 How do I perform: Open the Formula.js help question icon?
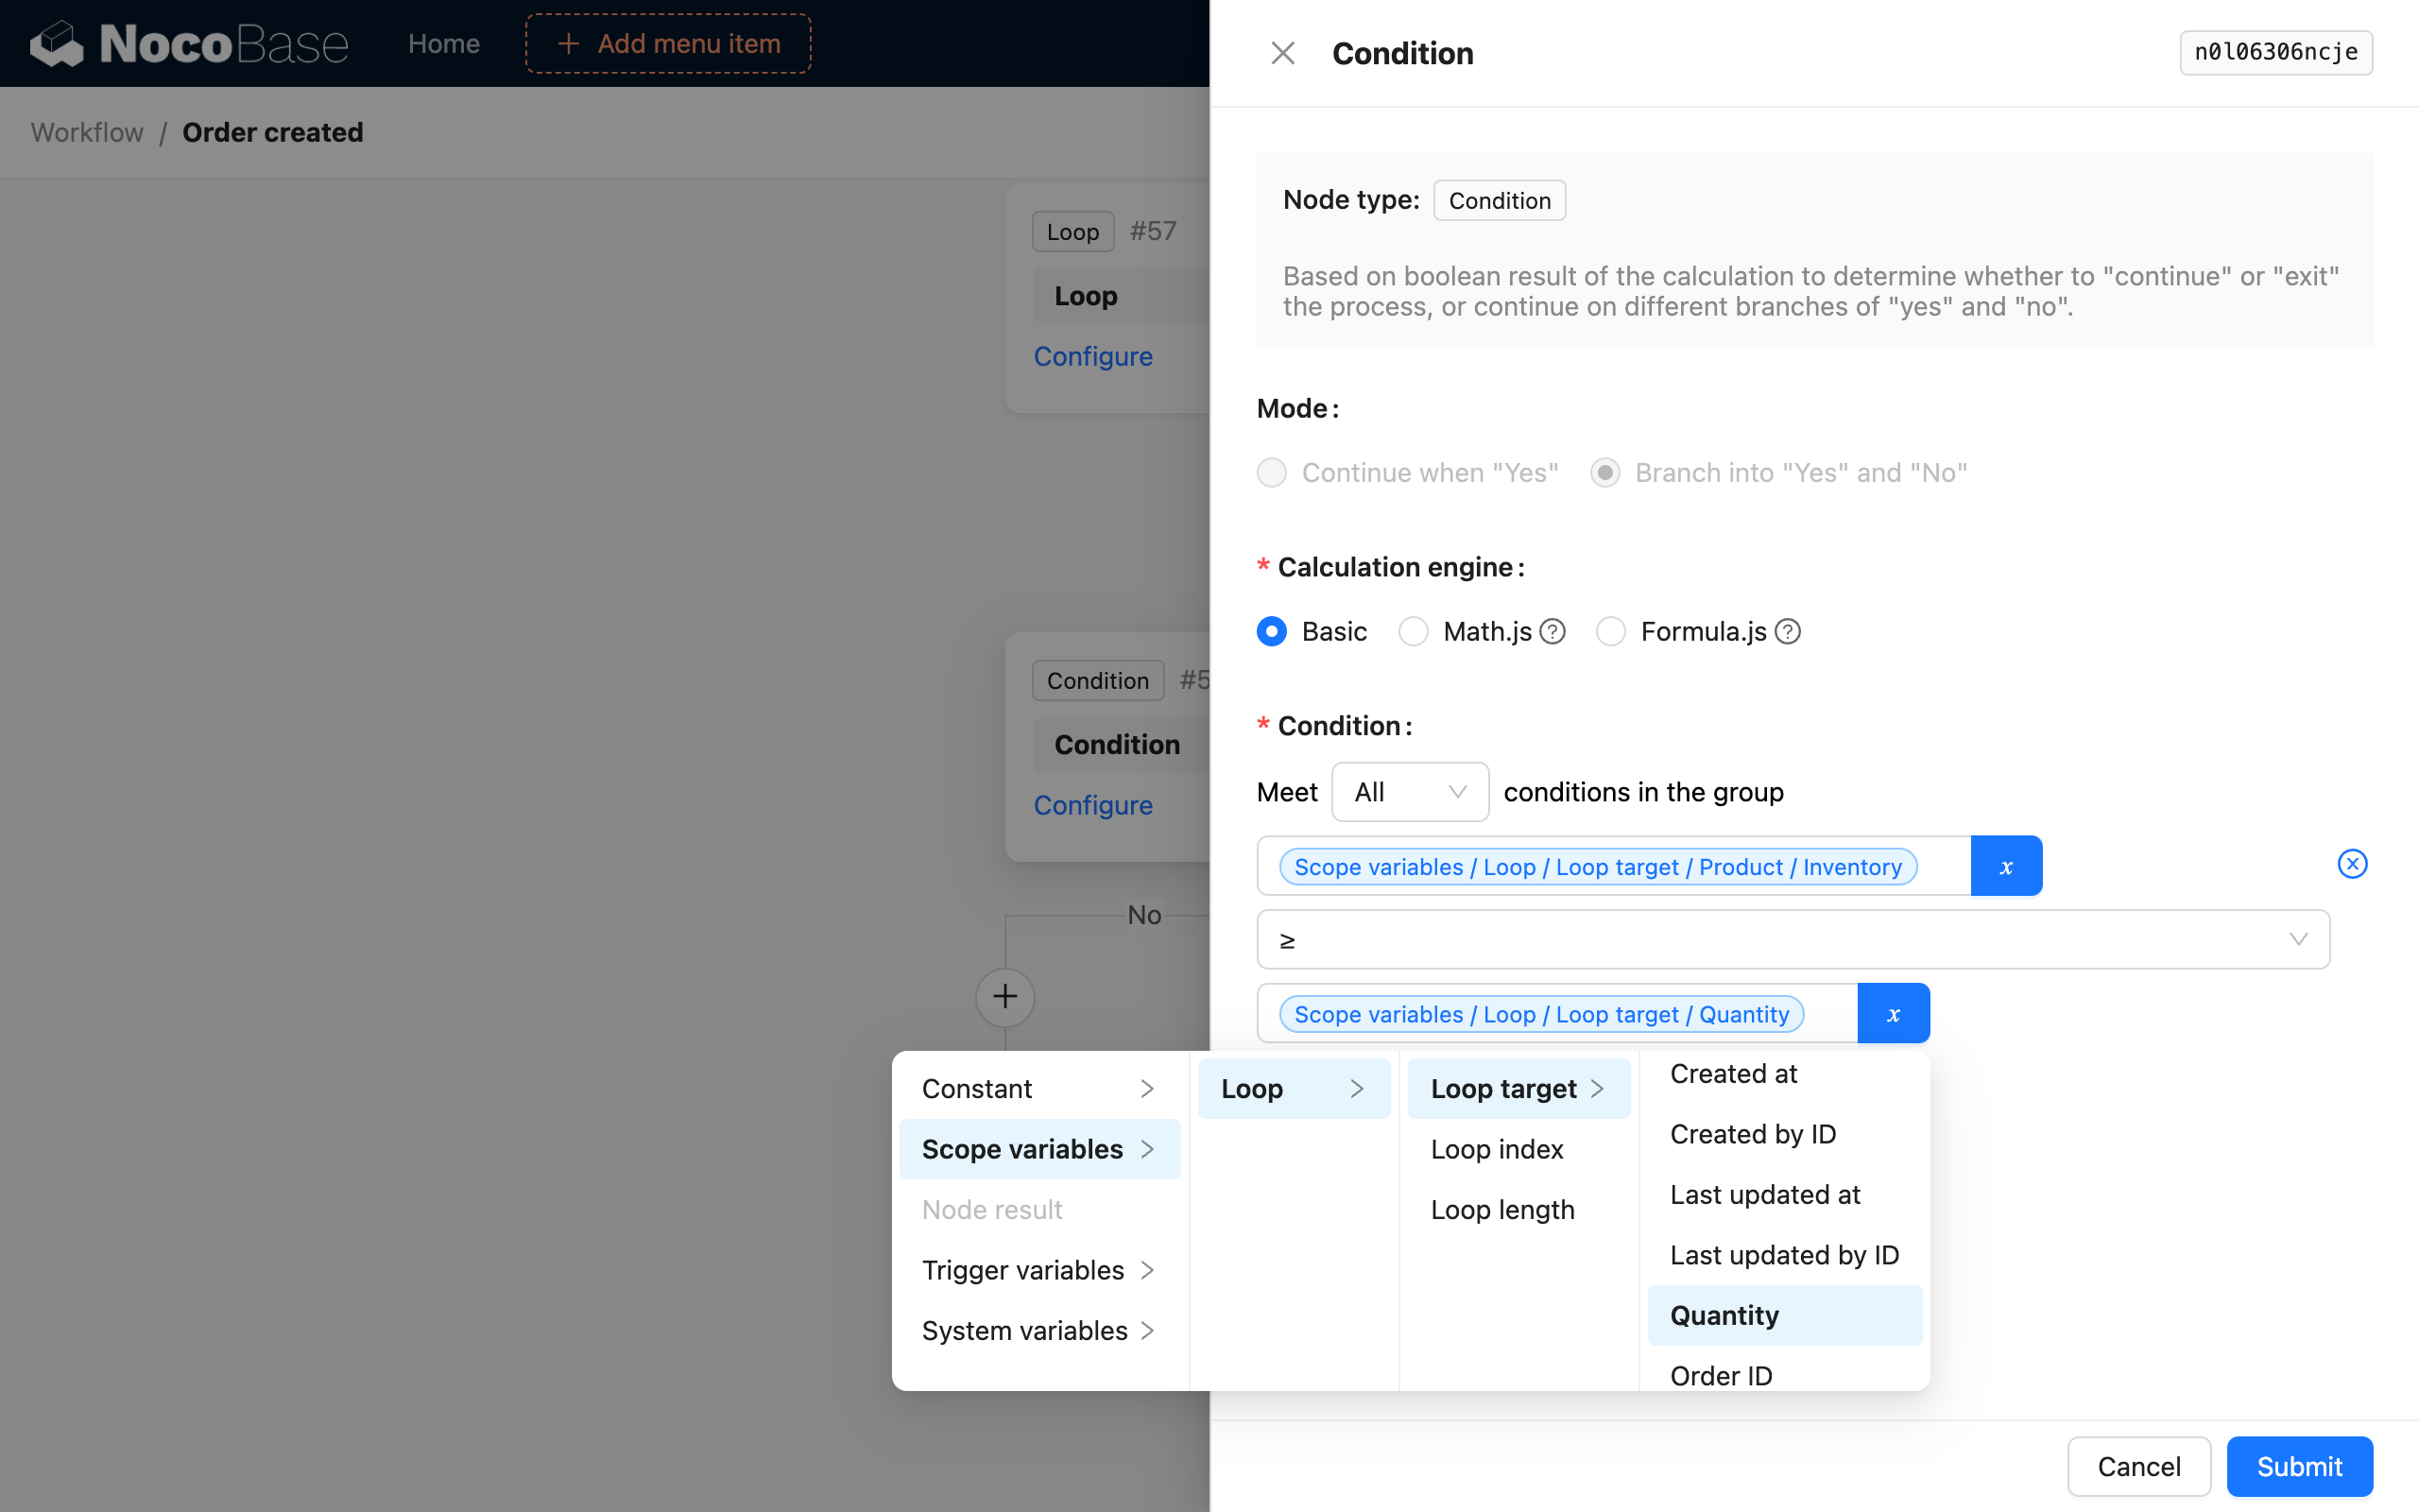pyautogui.click(x=1787, y=632)
